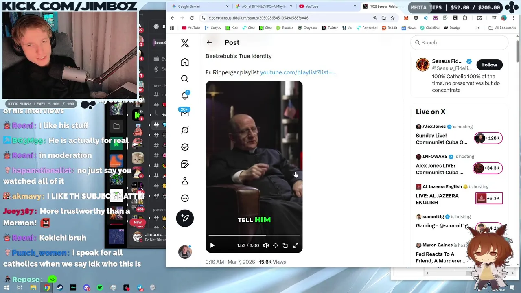View site info icon in address bar
521x293 pixels.
pyautogui.click(x=203, y=18)
